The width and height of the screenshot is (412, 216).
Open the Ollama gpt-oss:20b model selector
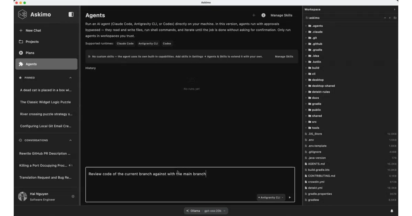coord(206,211)
